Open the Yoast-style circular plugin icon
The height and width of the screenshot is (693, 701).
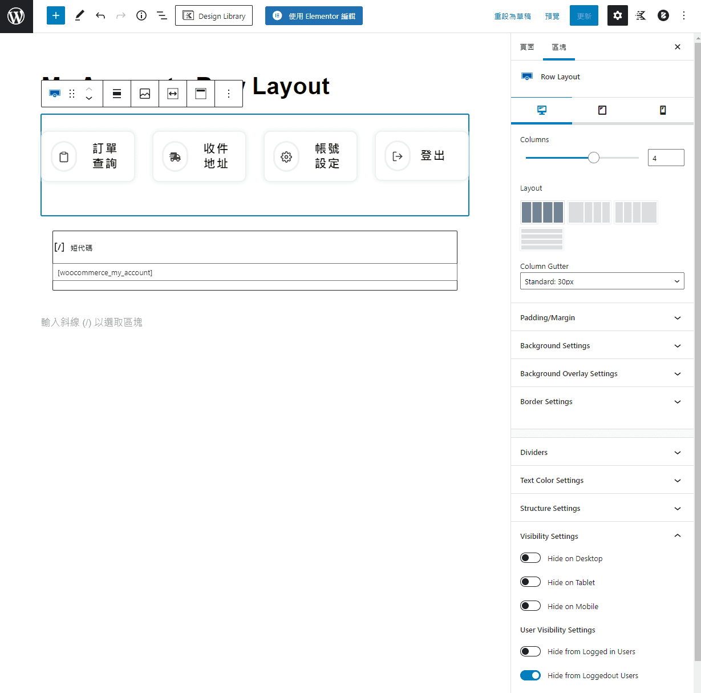pyautogui.click(x=663, y=15)
